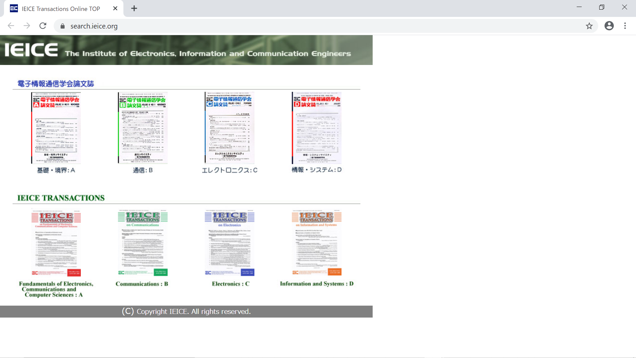Reload the IEICE page

[43, 26]
